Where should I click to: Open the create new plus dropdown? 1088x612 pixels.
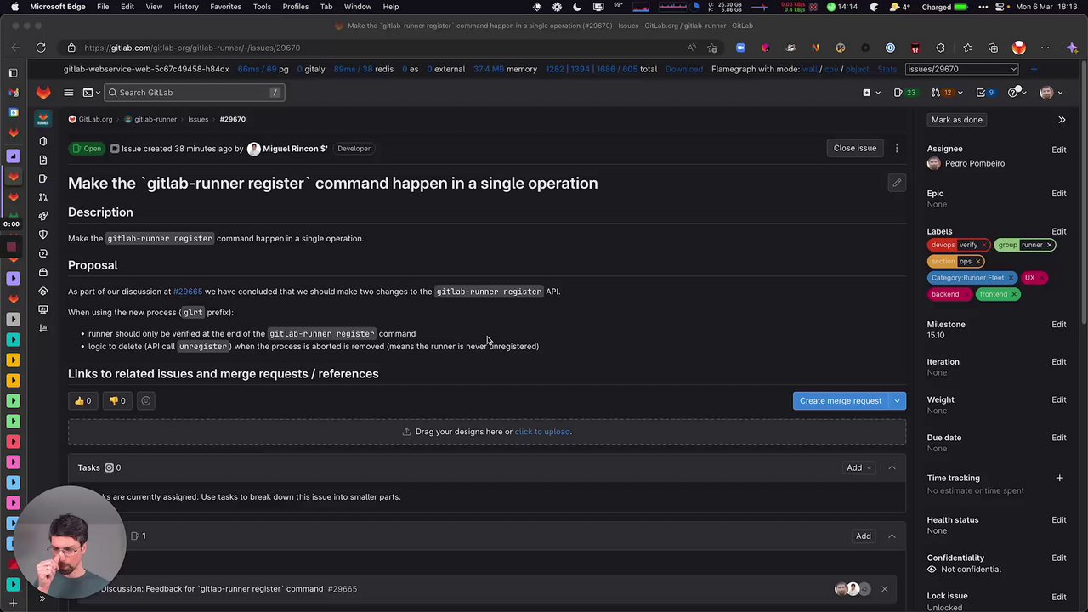pyautogui.click(x=870, y=92)
